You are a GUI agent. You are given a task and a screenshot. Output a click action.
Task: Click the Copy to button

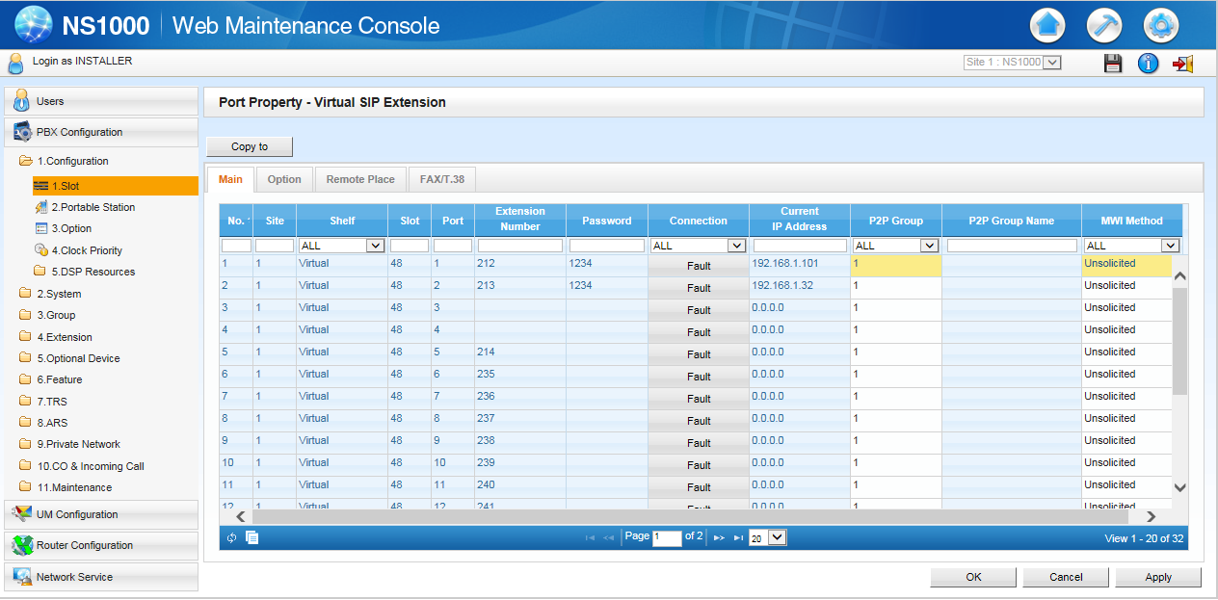click(250, 146)
